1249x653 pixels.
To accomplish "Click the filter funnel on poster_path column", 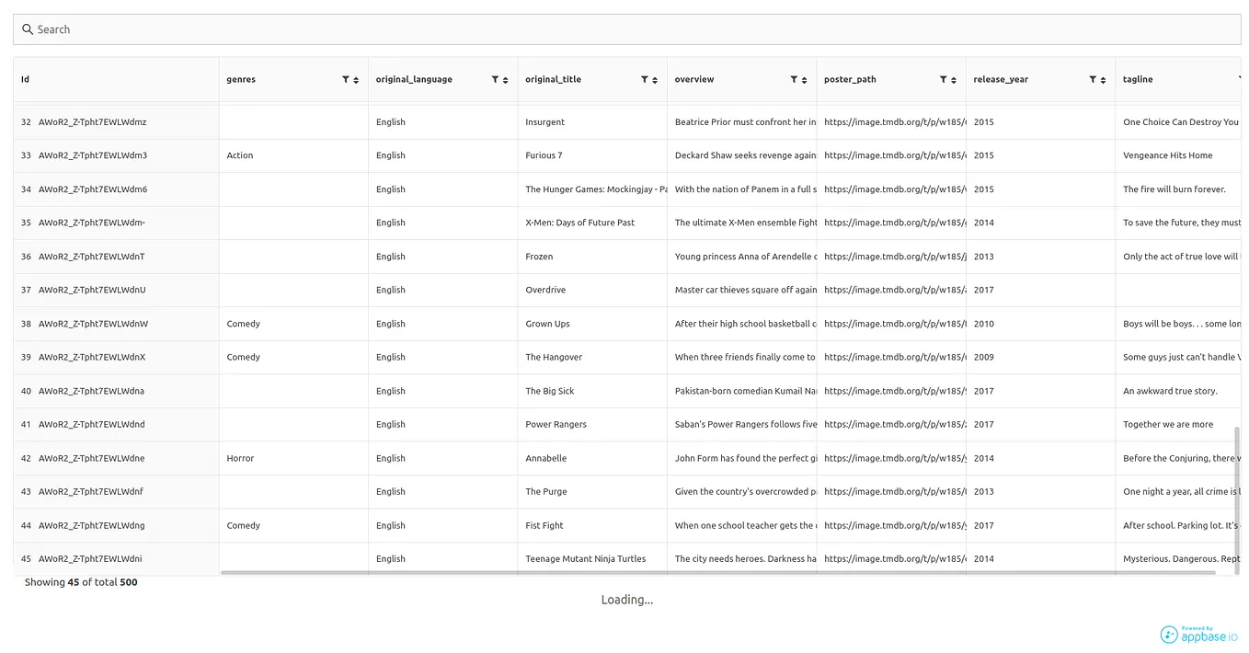I will (x=942, y=79).
